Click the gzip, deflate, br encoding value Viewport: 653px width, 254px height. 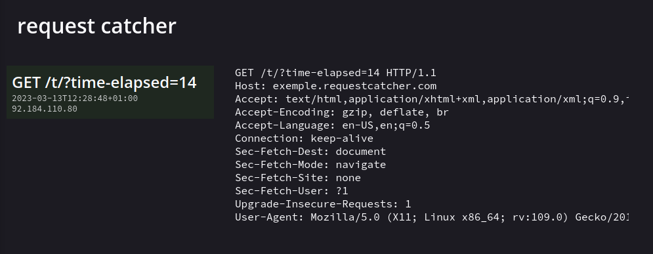click(x=396, y=112)
